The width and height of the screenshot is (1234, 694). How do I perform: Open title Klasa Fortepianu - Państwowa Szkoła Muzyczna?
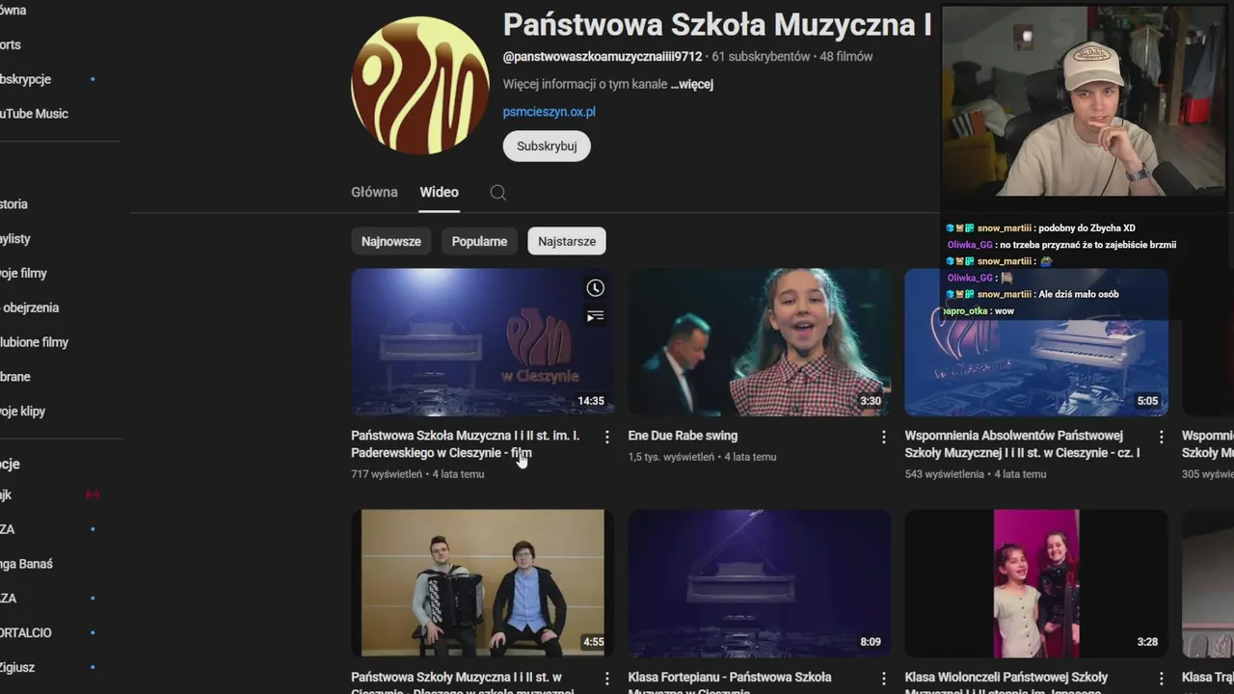tap(730, 683)
